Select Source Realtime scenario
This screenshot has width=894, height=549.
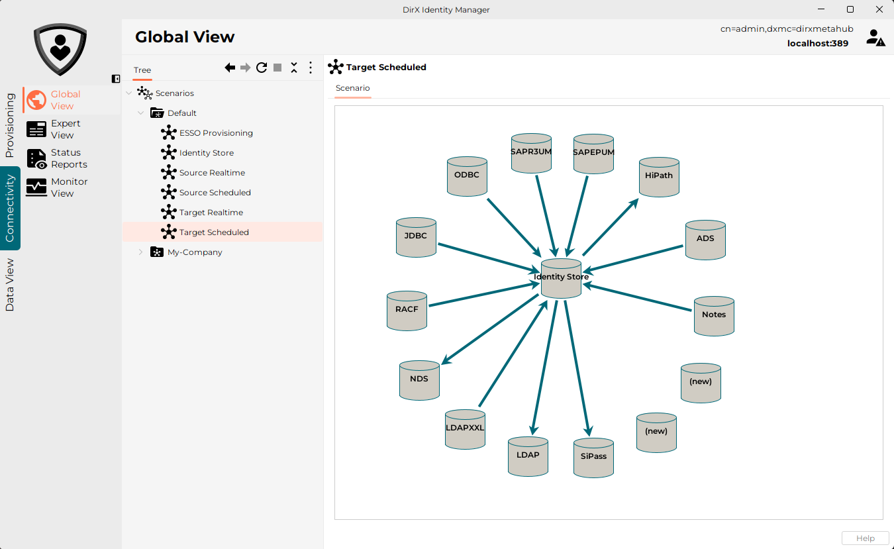point(212,173)
